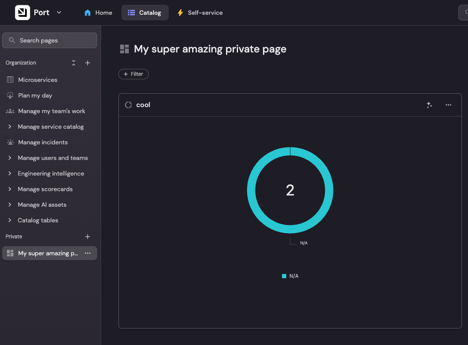Add a new page to Organization
This screenshot has width=468, height=345.
click(x=88, y=63)
